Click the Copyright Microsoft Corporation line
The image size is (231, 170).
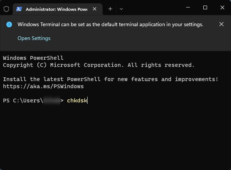98,65
